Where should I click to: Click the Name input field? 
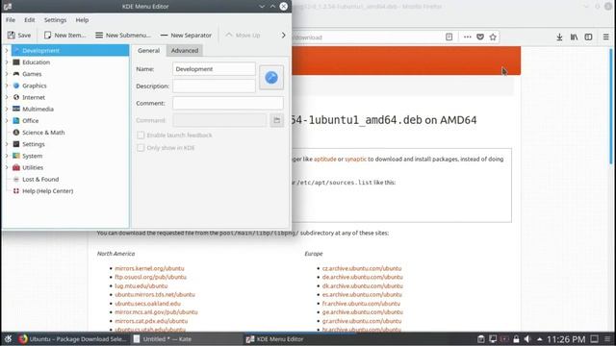click(x=214, y=68)
